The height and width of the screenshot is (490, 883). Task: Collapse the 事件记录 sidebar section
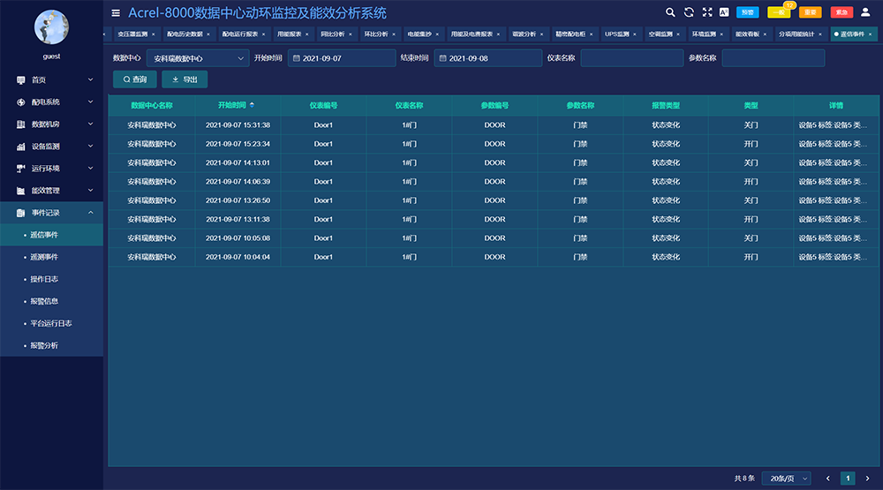click(51, 213)
